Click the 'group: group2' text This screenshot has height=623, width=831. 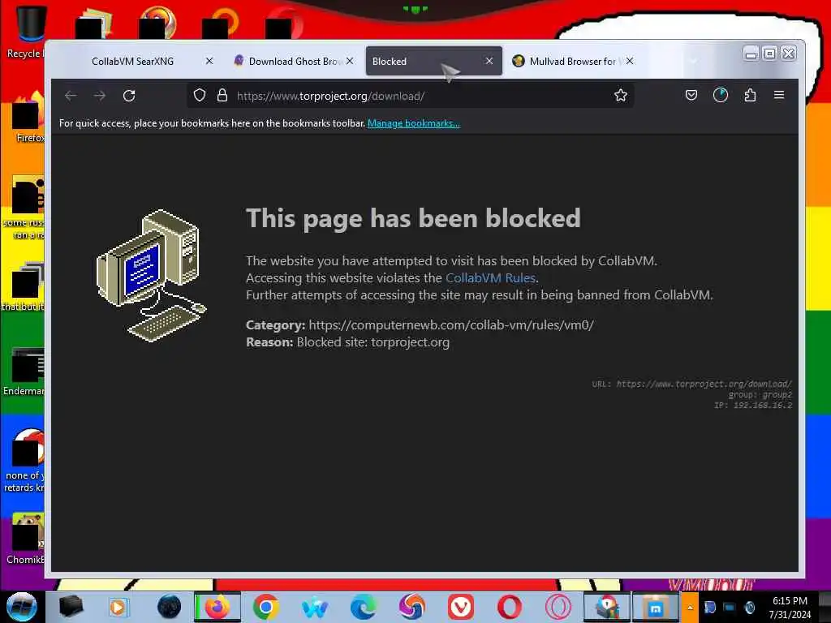[x=760, y=395]
